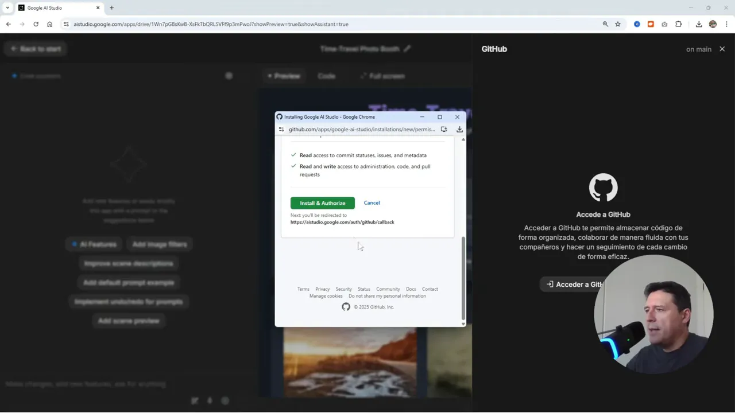Click the microphone icon in the prompt bar

(x=210, y=400)
